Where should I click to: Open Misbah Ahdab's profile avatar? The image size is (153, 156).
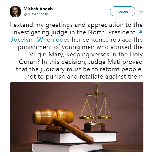(15, 12)
